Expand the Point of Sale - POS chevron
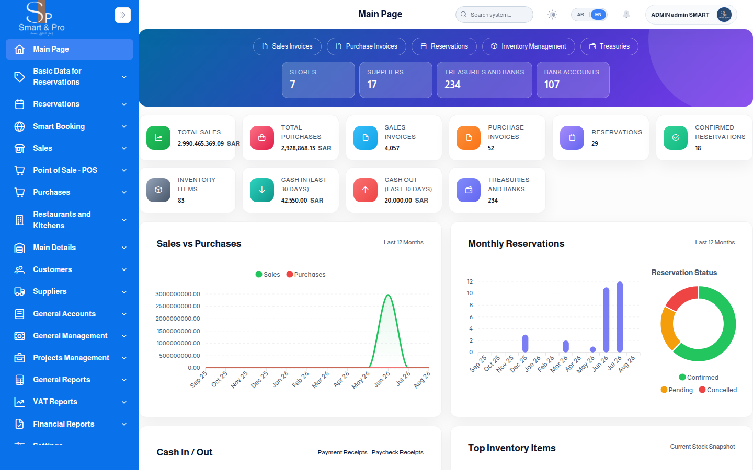753x470 pixels. click(124, 170)
